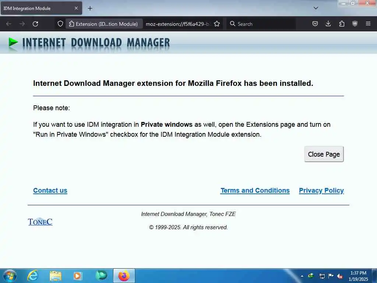
Task: Open the Action Center flag icon
Action: pos(331,276)
